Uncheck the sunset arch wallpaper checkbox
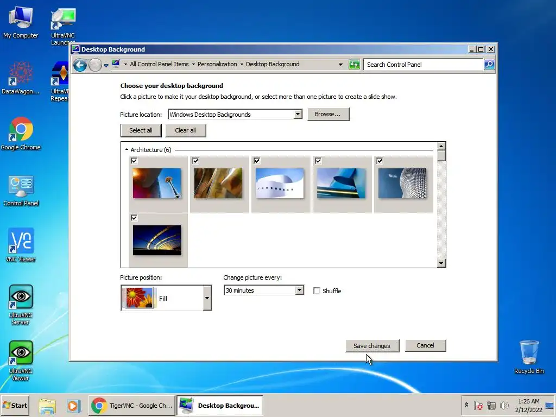 [x=134, y=218]
